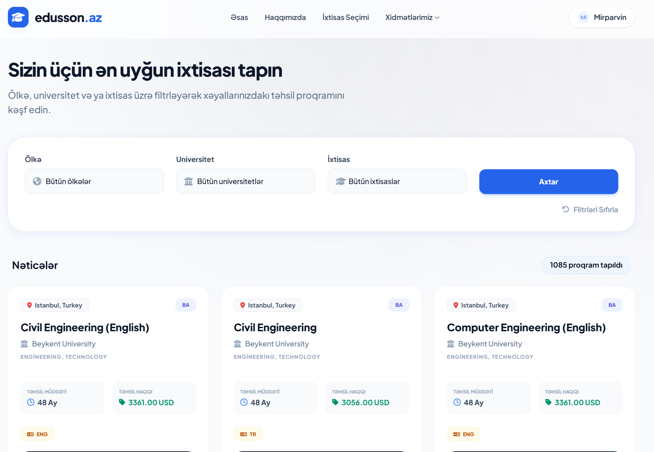Expand the Xidmətlərimiz menu chevron
Viewport: 654px width, 452px height.
coord(437,18)
